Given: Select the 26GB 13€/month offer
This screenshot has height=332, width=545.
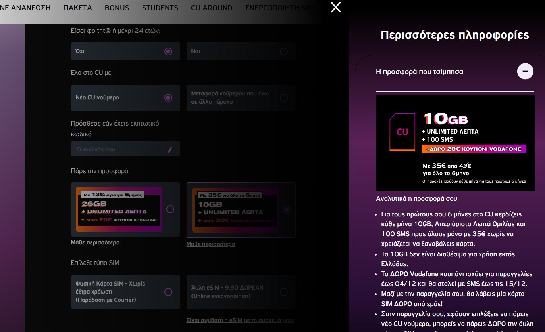Looking at the screenshot, I should (x=170, y=209).
